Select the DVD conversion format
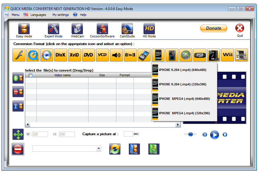 pos(89,55)
